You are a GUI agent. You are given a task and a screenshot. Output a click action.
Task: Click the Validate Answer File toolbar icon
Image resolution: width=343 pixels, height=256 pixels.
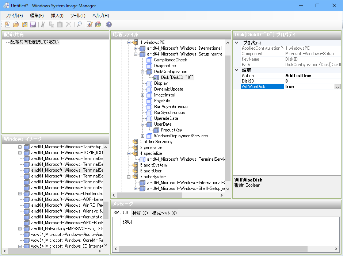click(90, 24)
